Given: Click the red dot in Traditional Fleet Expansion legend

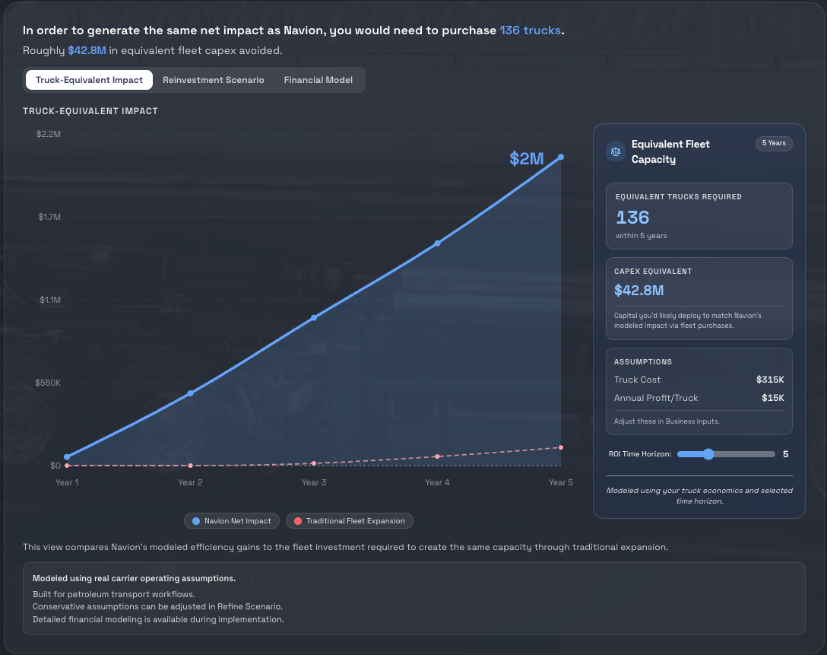Looking at the screenshot, I should (298, 521).
